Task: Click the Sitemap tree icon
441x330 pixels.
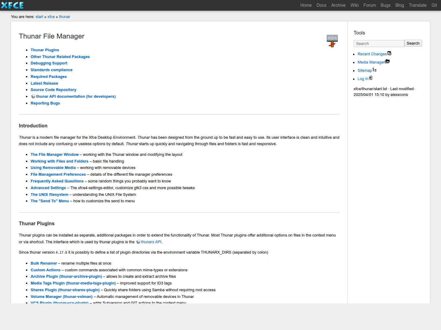Action: coord(375,70)
